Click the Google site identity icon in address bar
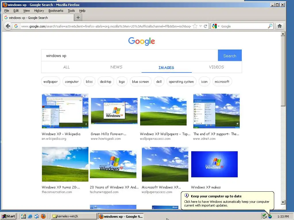The height and width of the screenshot is (220, 294). click(16, 26)
